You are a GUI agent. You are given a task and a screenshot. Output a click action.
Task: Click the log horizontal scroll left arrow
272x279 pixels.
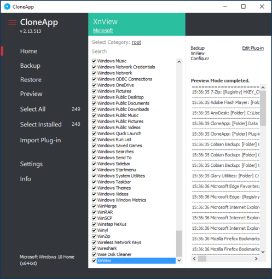194,259
